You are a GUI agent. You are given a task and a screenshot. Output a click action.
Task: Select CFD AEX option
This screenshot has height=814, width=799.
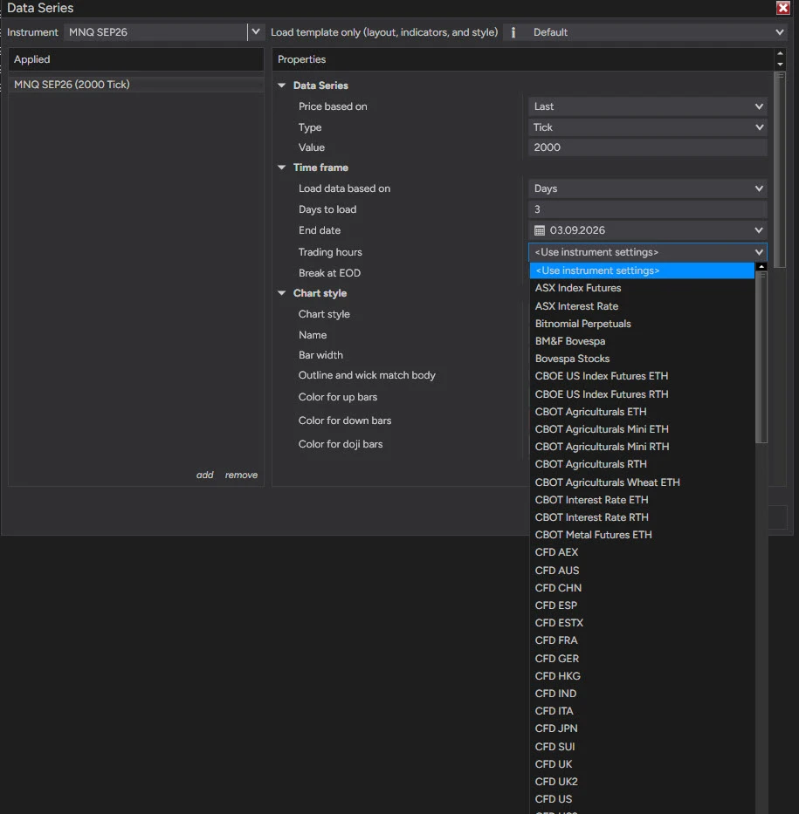point(642,552)
